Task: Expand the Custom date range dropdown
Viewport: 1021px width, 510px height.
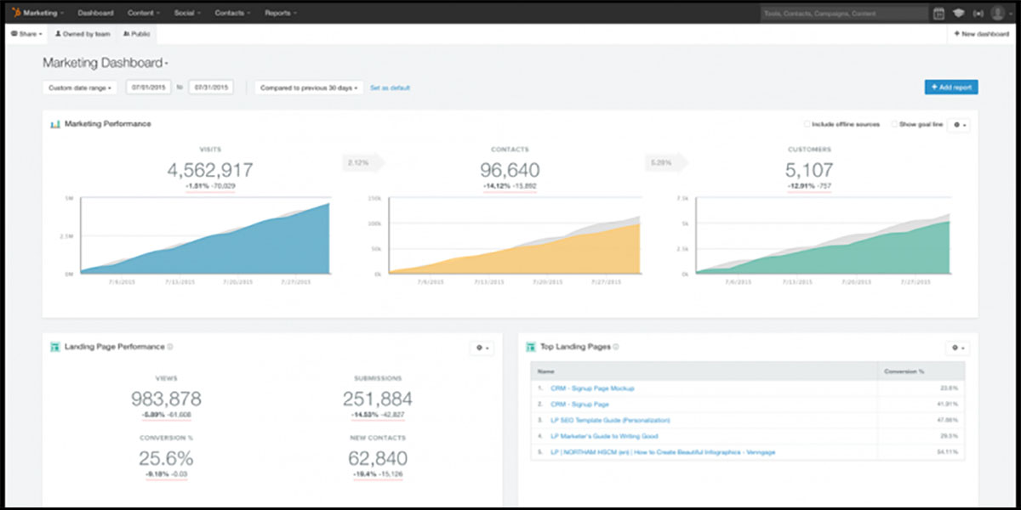Action: tap(79, 88)
